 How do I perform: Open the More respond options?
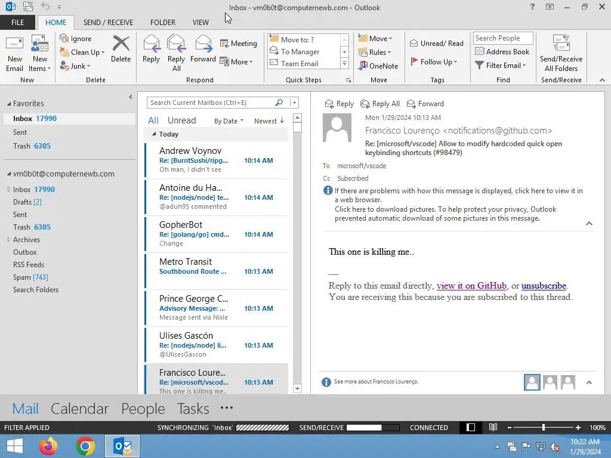(236, 61)
